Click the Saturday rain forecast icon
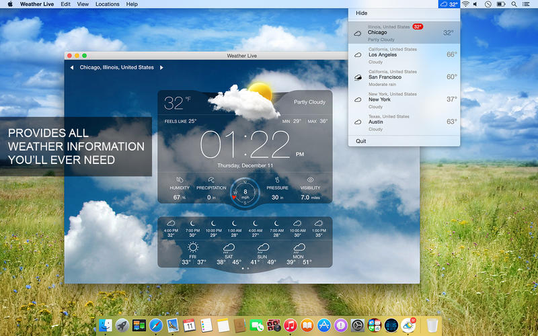The image size is (538, 336). point(228,248)
